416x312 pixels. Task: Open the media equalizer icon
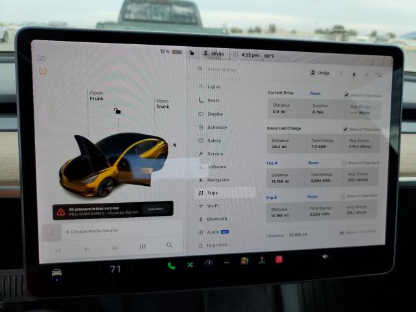click(142, 247)
